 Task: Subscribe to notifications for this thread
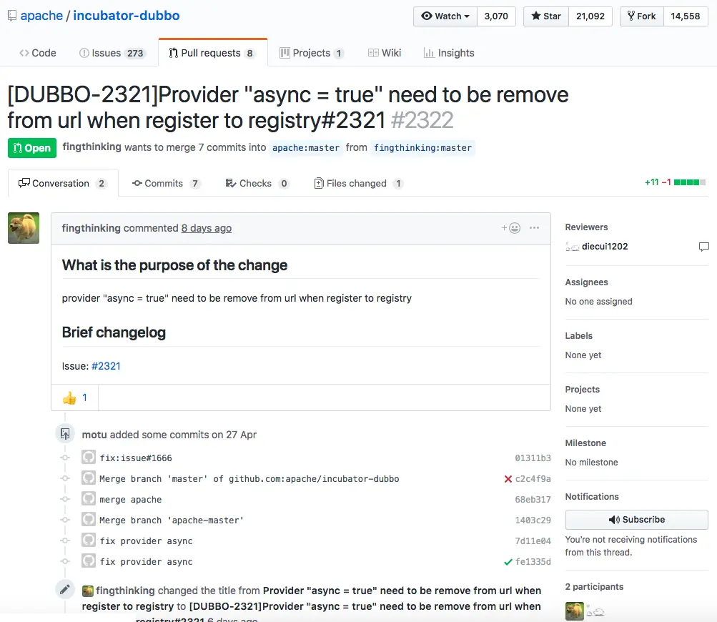[636, 519]
